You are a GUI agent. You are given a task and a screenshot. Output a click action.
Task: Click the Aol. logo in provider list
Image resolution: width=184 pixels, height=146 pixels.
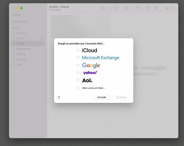pyautogui.click(x=87, y=80)
